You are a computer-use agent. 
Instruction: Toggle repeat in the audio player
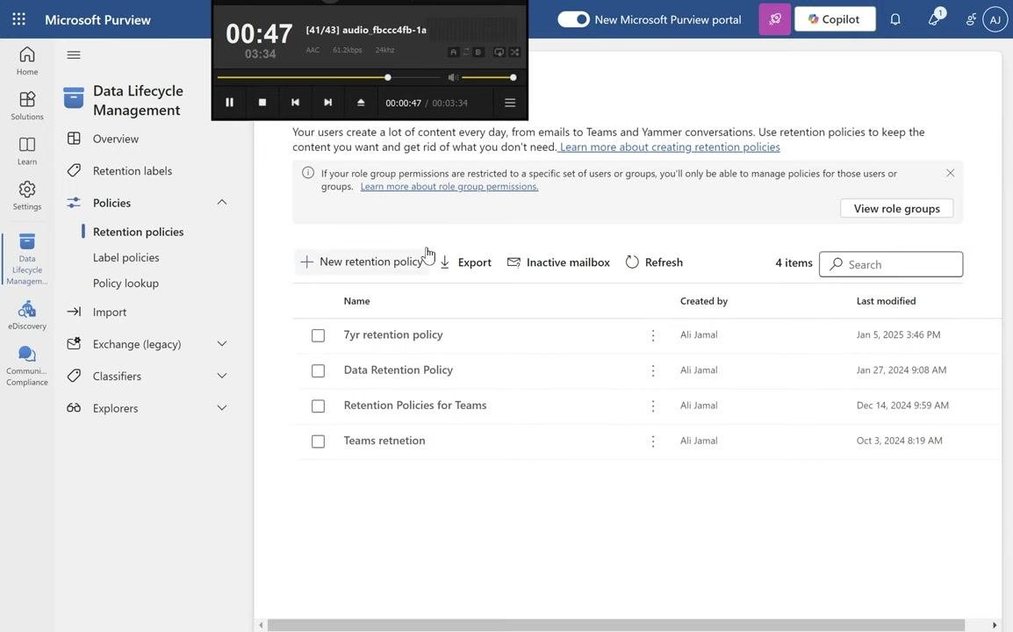click(x=499, y=52)
